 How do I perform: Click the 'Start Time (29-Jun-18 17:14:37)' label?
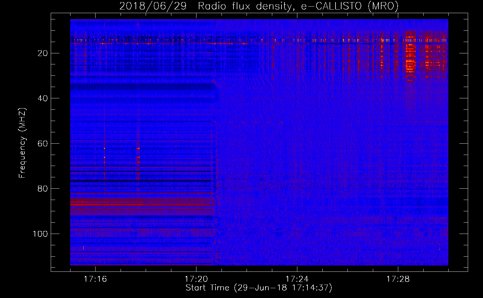click(x=259, y=288)
